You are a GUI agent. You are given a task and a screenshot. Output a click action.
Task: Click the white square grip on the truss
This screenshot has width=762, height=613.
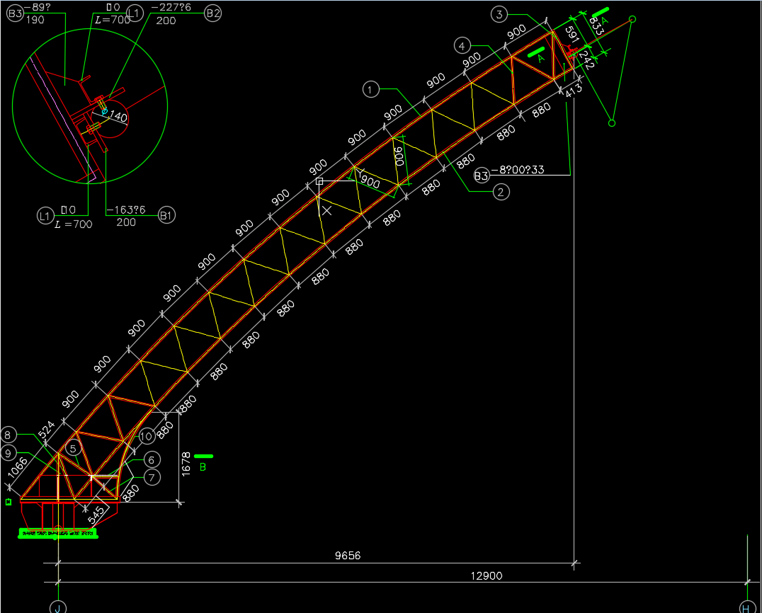(319, 181)
